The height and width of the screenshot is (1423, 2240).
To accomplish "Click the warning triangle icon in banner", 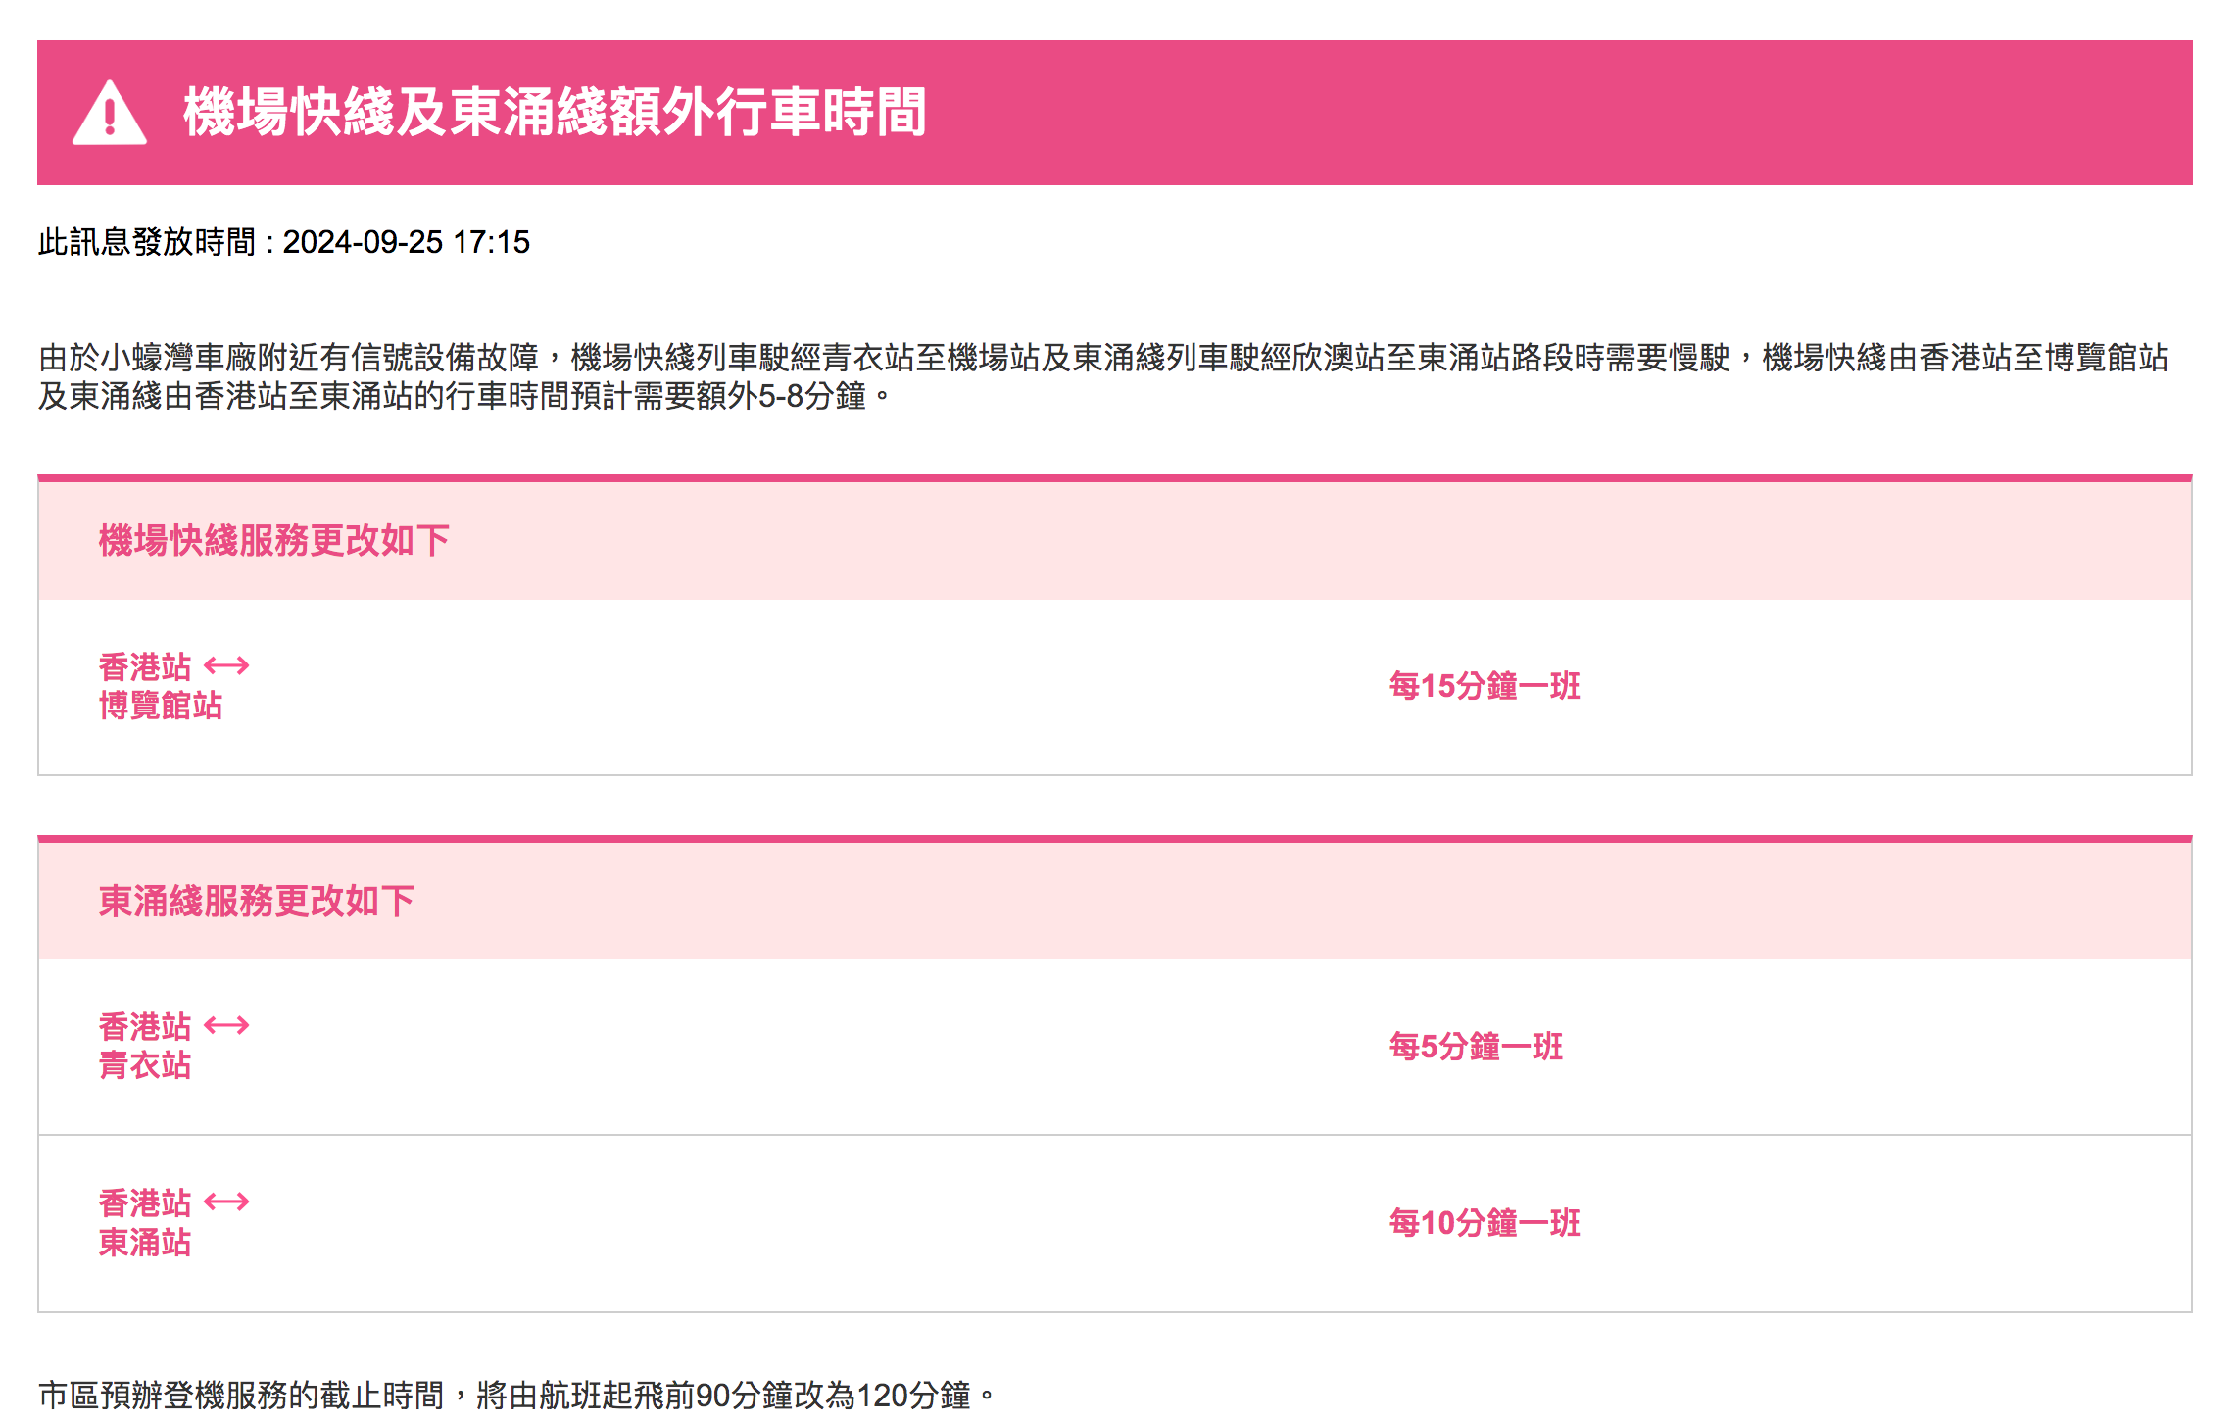I will (110, 114).
